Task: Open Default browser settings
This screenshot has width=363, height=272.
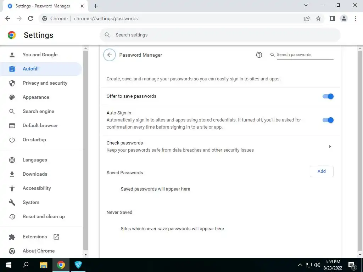Action: [41, 125]
